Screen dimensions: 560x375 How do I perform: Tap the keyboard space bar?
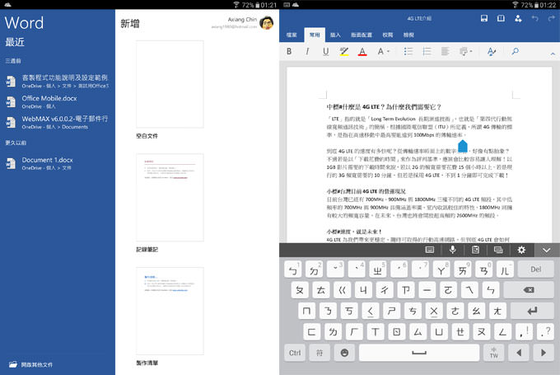[x=419, y=353]
